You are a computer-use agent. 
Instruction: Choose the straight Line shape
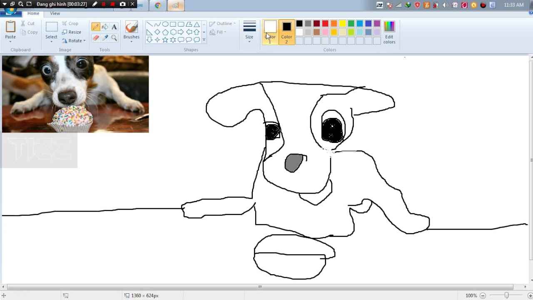click(149, 24)
